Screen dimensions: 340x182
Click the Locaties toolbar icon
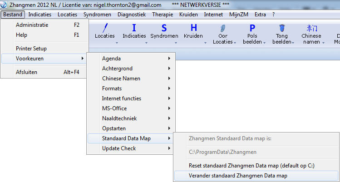click(x=105, y=28)
